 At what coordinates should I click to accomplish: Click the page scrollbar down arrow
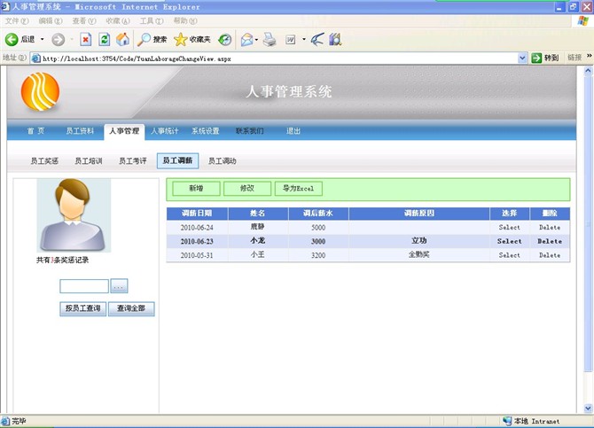[x=588, y=408]
